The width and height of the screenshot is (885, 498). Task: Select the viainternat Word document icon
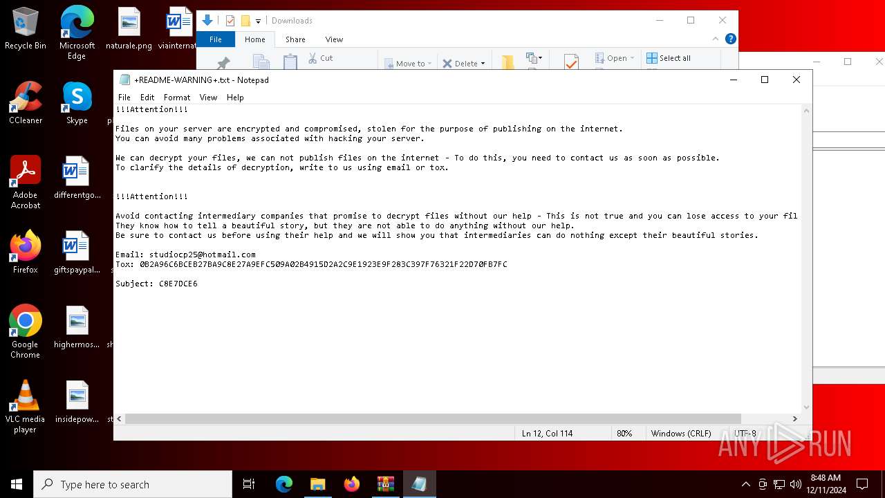tap(177, 29)
